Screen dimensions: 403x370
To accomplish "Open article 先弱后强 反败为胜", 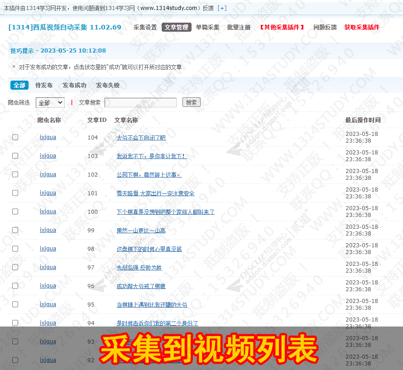I will point(139,267).
